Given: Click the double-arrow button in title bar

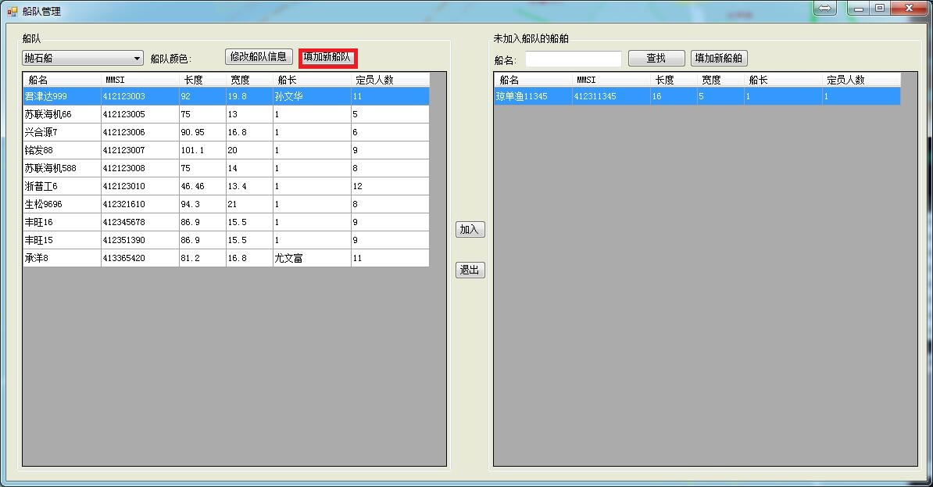Looking at the screenshot, I should (825, 8).
